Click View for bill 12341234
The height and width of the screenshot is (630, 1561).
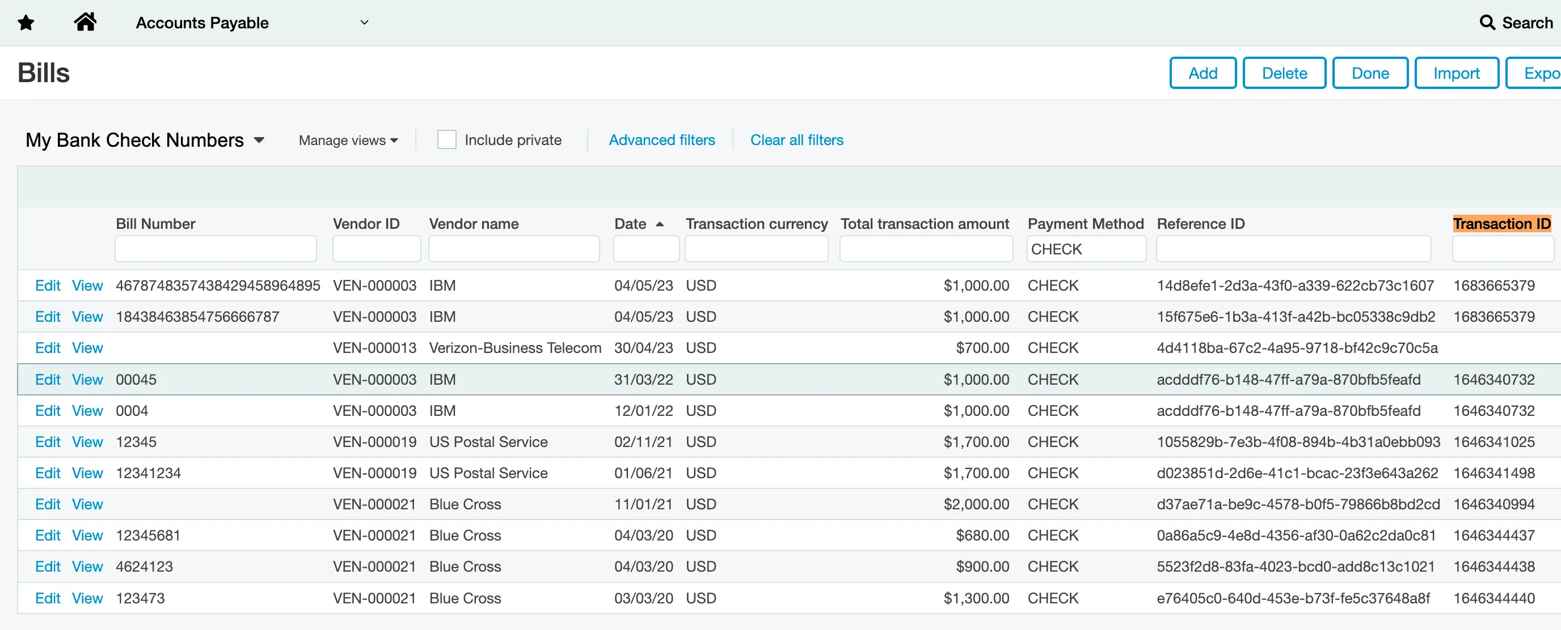pos(87,473)
